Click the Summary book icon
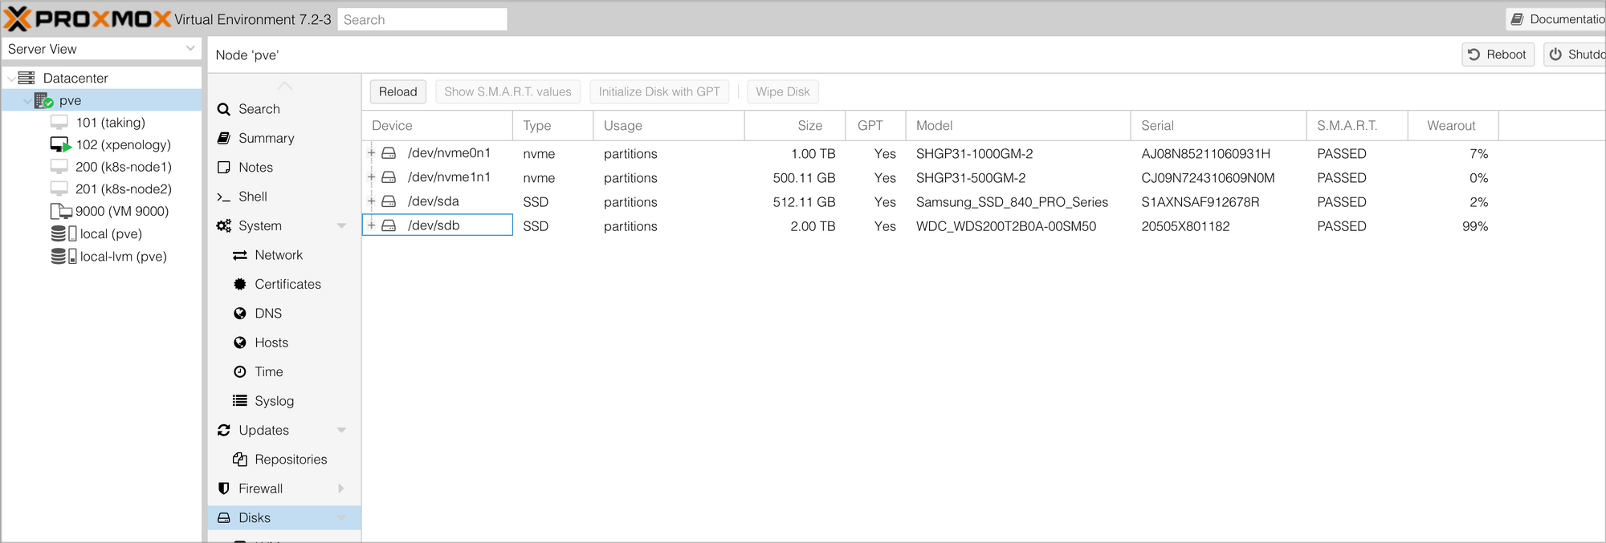This screenshot has width=1606, height=543. click(x=224, y=138)
